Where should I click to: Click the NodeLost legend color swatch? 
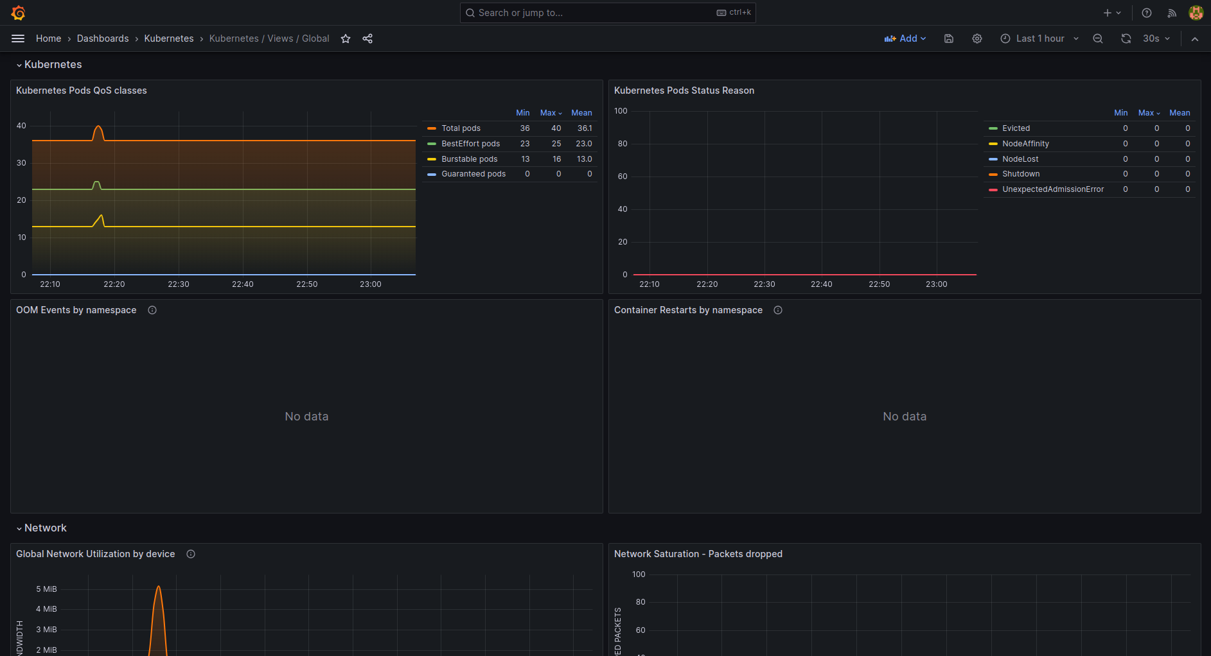pyautogui.click(x=993, y=159)
